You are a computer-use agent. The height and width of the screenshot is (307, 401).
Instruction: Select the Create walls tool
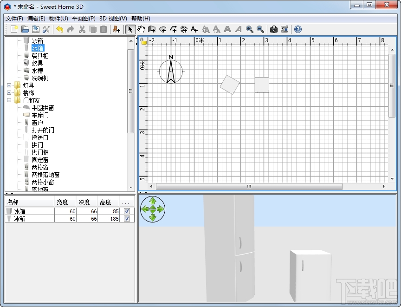(x=152, y=29)
